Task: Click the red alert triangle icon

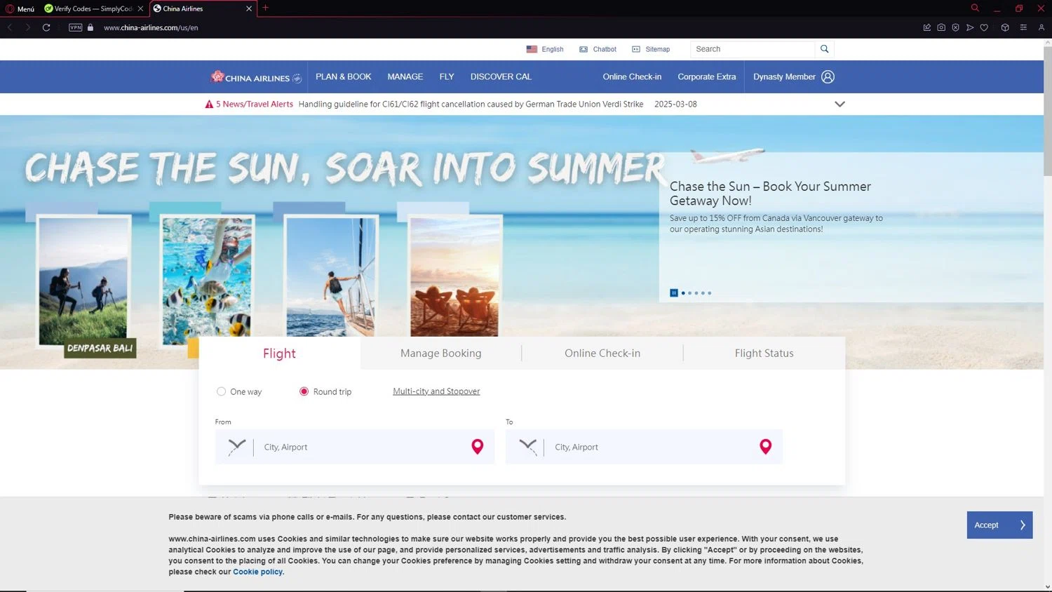Action: coord(209,105)
